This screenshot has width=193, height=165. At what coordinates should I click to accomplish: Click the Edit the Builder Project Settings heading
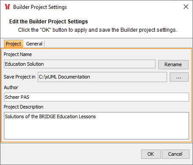click(48, 22)
